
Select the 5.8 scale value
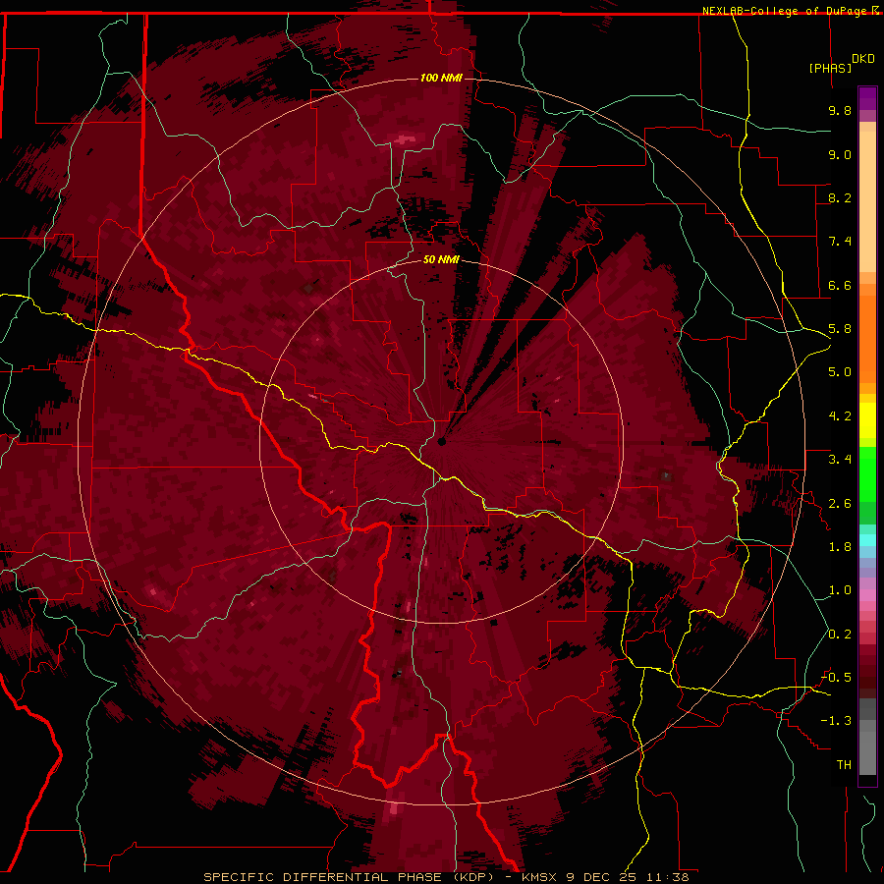point(840,329)
